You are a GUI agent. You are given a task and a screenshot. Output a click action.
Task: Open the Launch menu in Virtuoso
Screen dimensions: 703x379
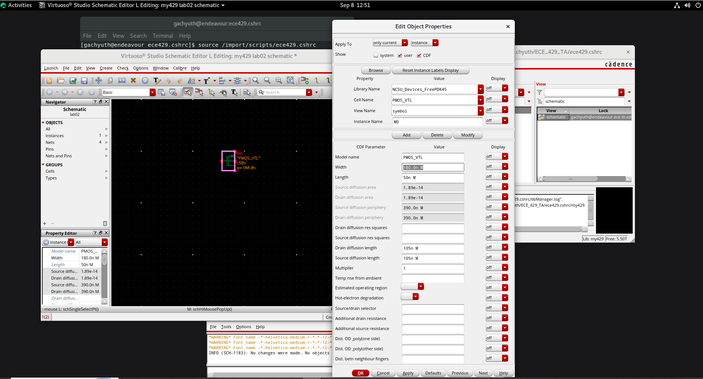point(51,68)
